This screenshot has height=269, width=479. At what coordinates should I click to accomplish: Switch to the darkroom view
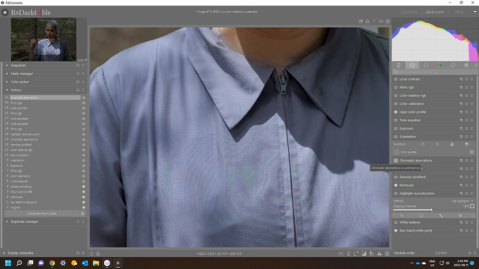(435, 12)
